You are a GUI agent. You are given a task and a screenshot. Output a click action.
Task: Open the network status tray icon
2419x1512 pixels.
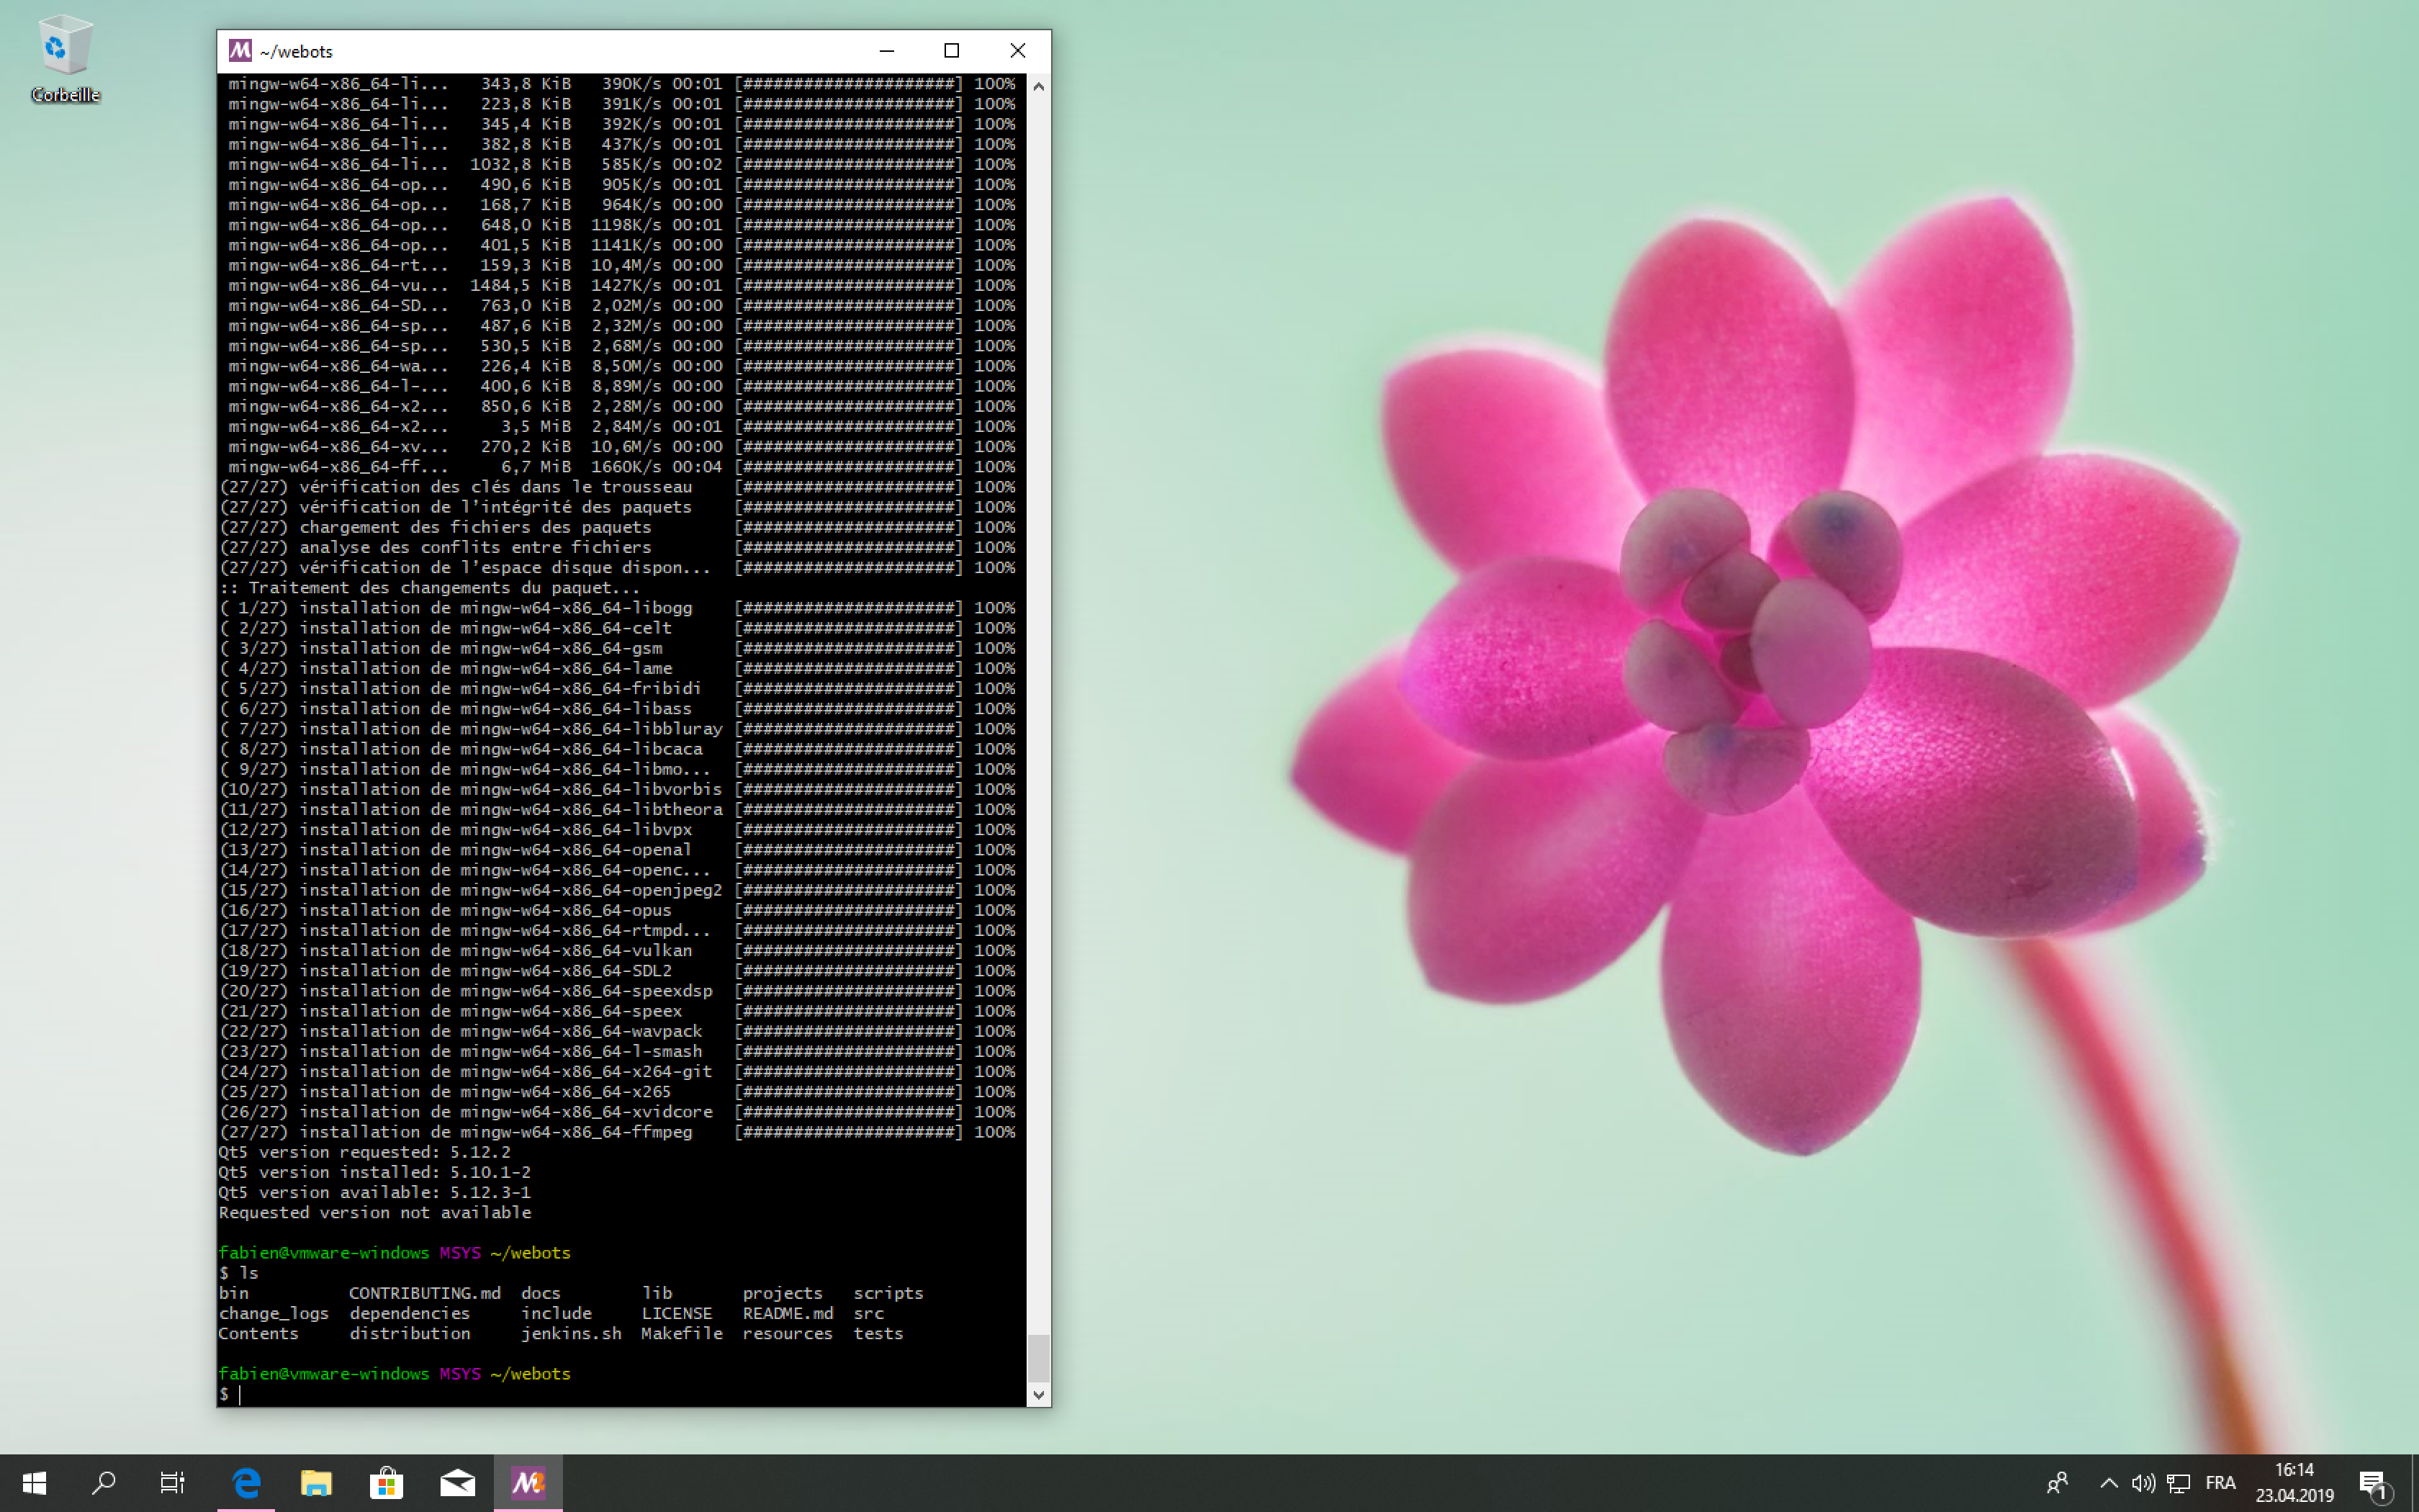point(2179,1483)
